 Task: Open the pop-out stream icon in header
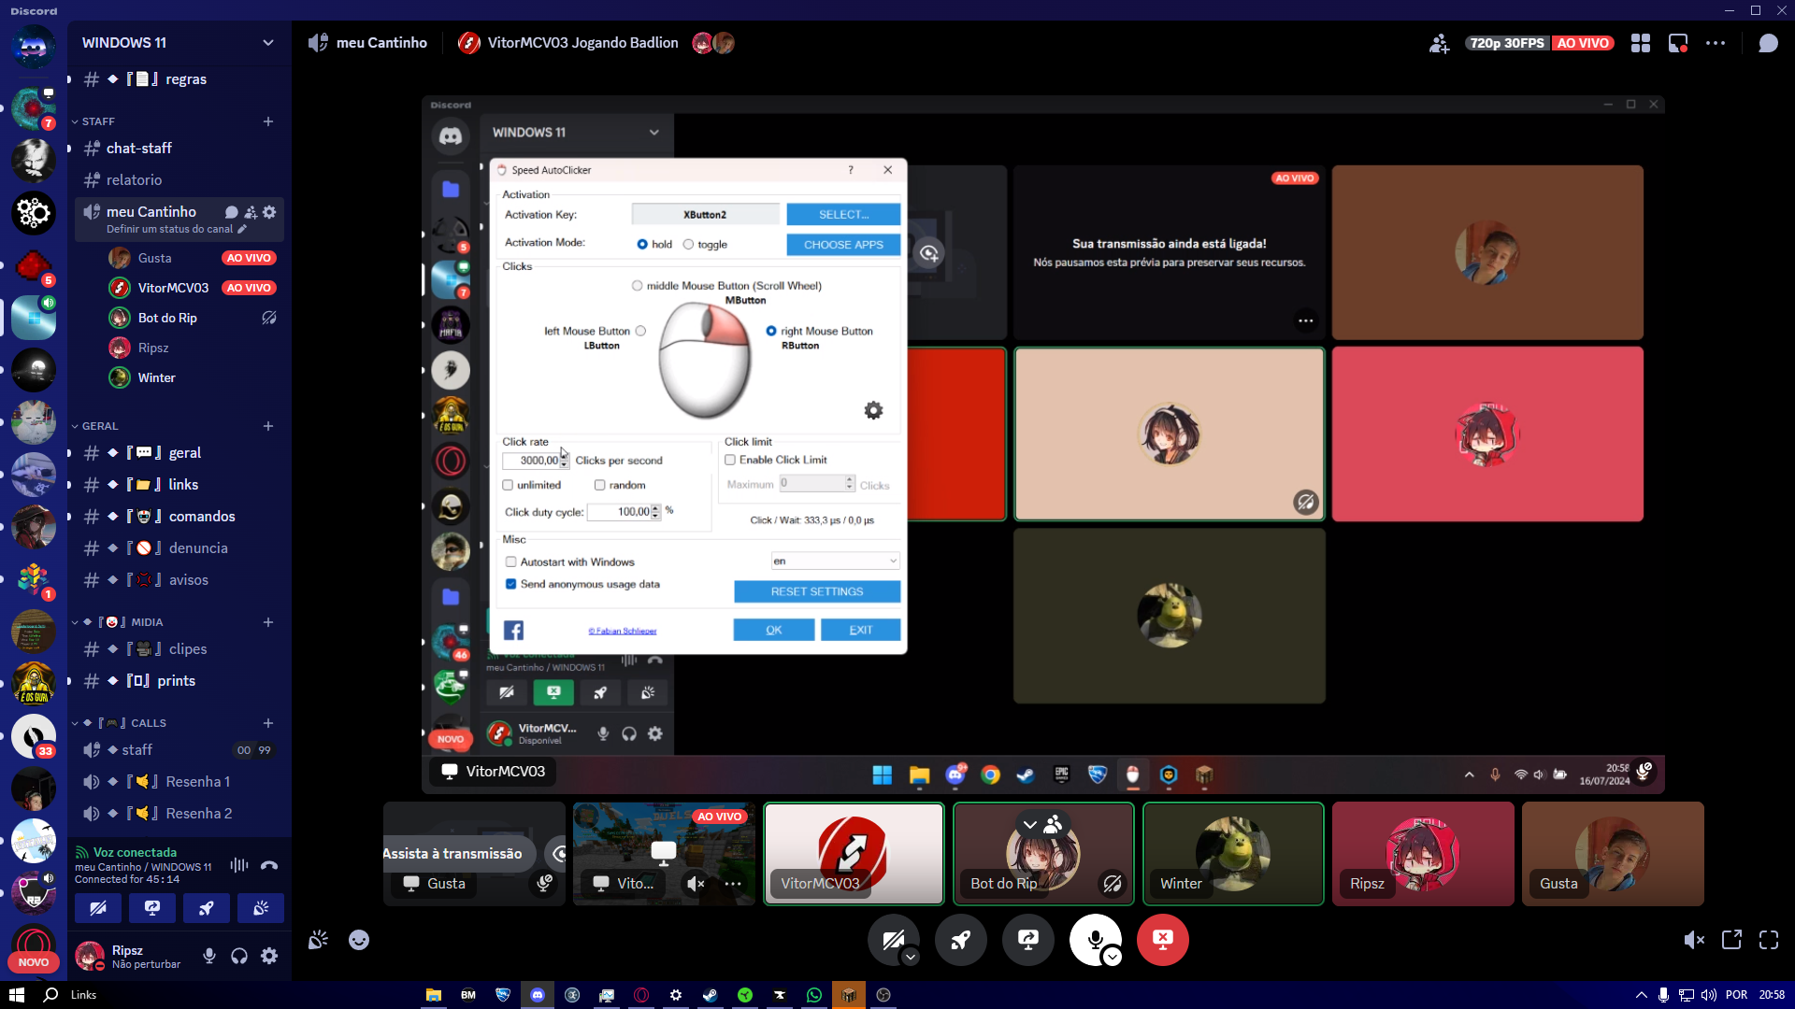pos(1678,43)
